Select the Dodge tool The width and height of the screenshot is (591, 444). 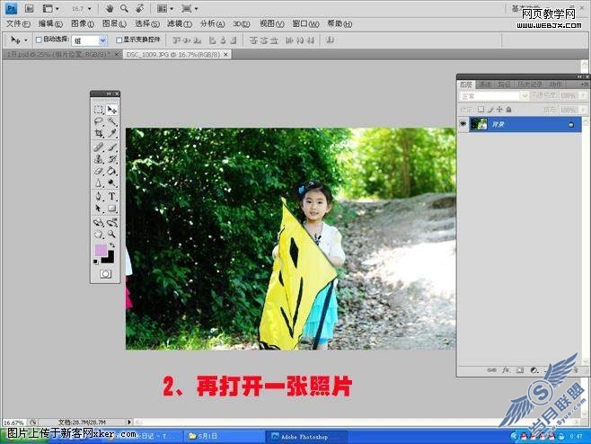112,183
